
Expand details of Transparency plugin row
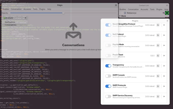tap(164, 66)
